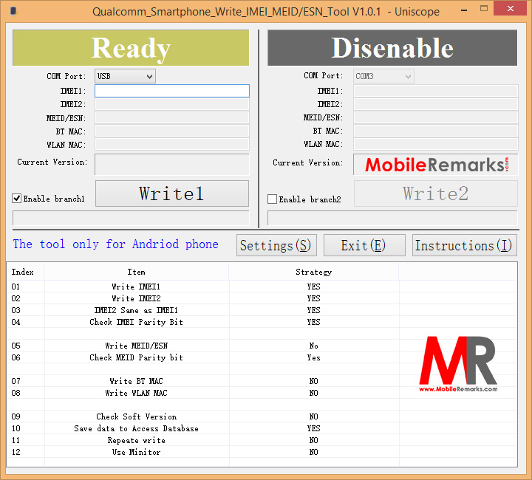
Task: Click the Item column header
Action: coord(137,272)
